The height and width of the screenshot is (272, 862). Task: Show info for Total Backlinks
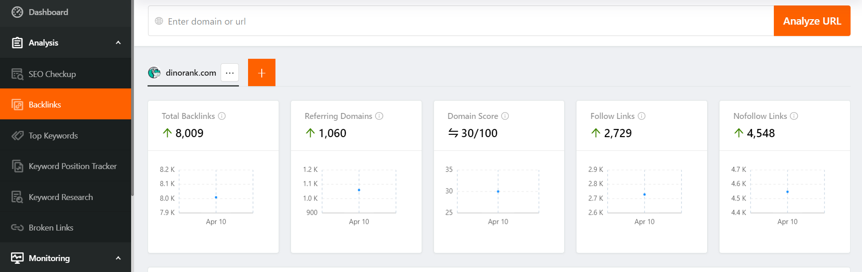coord(222,116)
